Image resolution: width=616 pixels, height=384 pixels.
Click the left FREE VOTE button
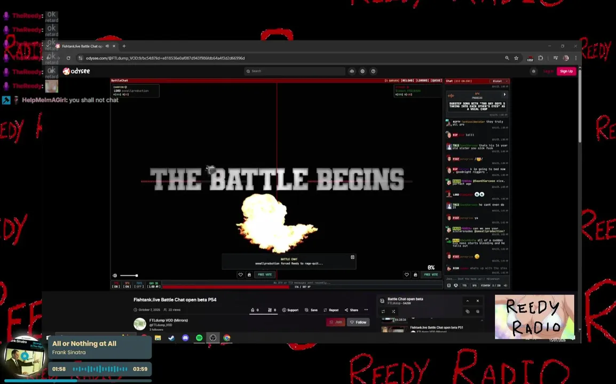(x=265, y=275)
